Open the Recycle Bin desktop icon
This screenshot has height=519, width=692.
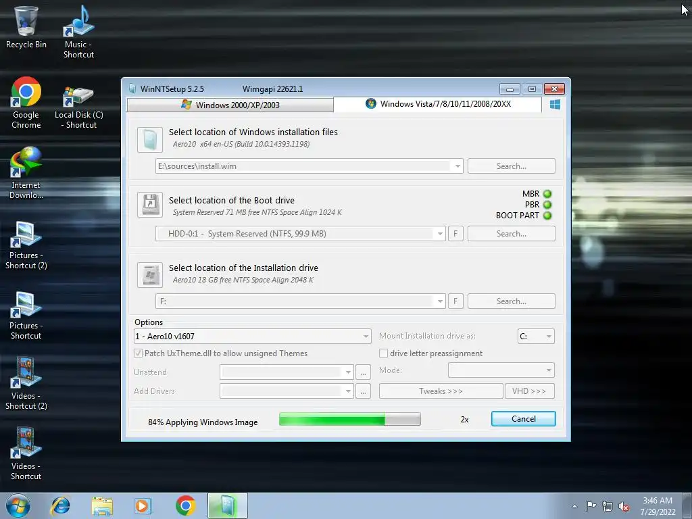pos(26,26)
